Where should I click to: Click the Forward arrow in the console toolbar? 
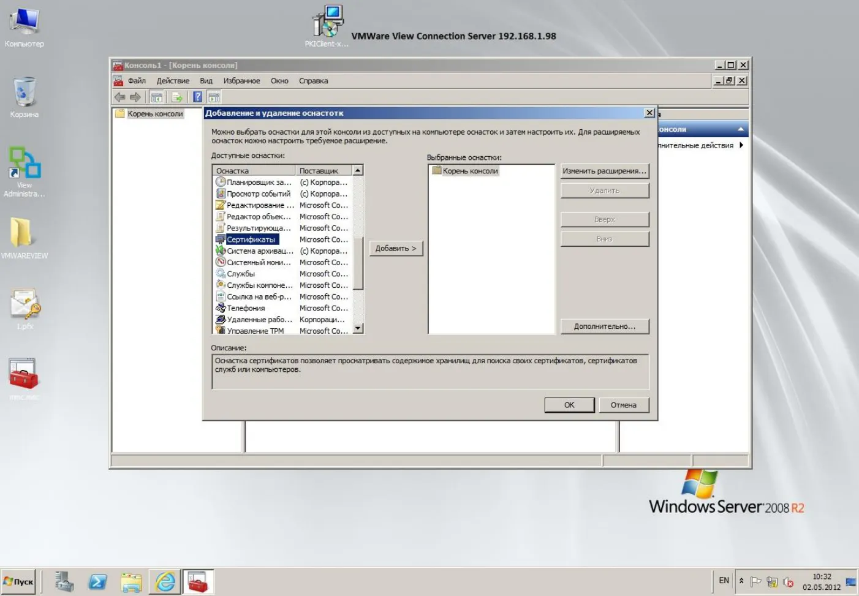pos(135,97)
